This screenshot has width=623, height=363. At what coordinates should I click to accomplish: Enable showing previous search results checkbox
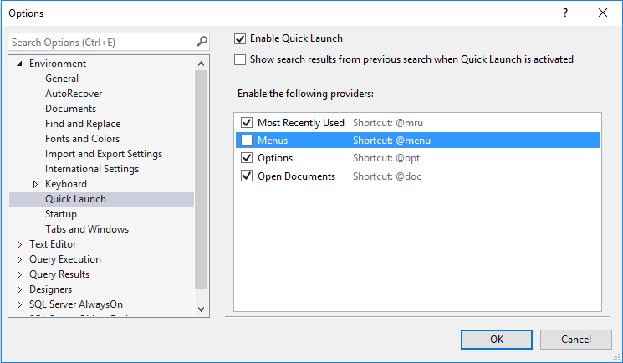(x=241, y=59)
